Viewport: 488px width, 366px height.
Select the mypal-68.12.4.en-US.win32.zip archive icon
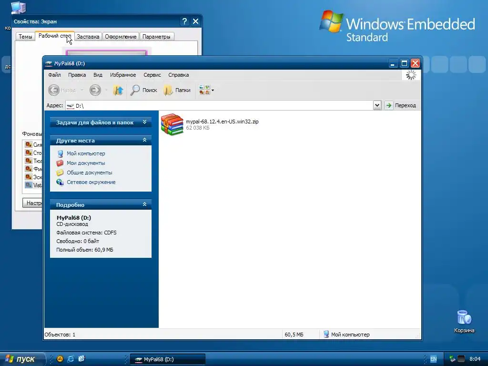[172, 124]
